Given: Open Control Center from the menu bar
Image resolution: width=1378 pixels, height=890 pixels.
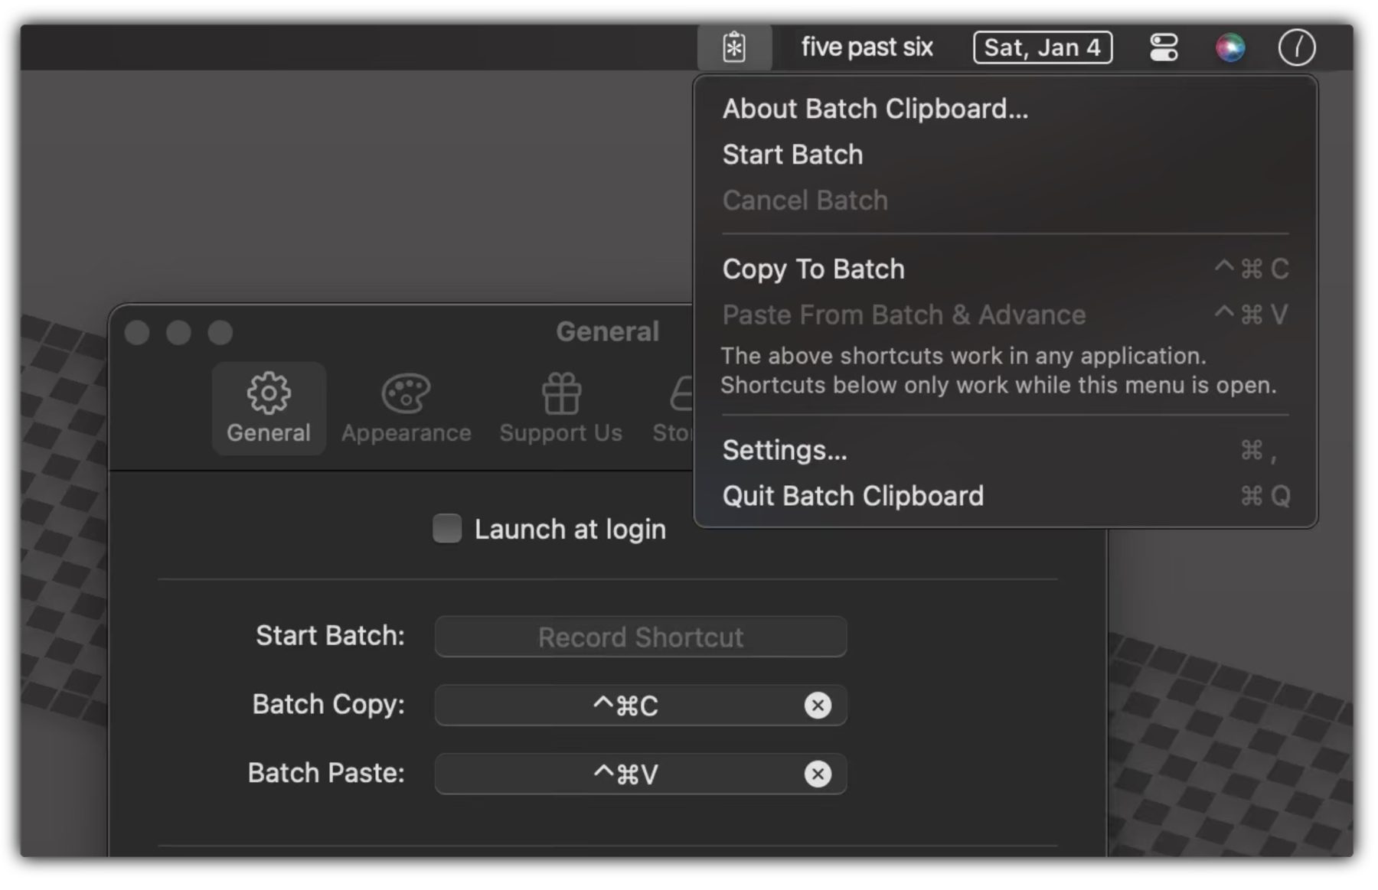Looking at the screenshot, I should [x=1164, y=47].
